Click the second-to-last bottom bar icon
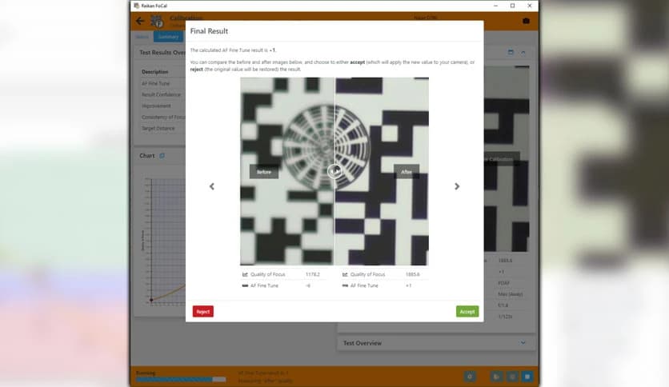Screen dimensions: 669x387 click(x=512, y=377)
